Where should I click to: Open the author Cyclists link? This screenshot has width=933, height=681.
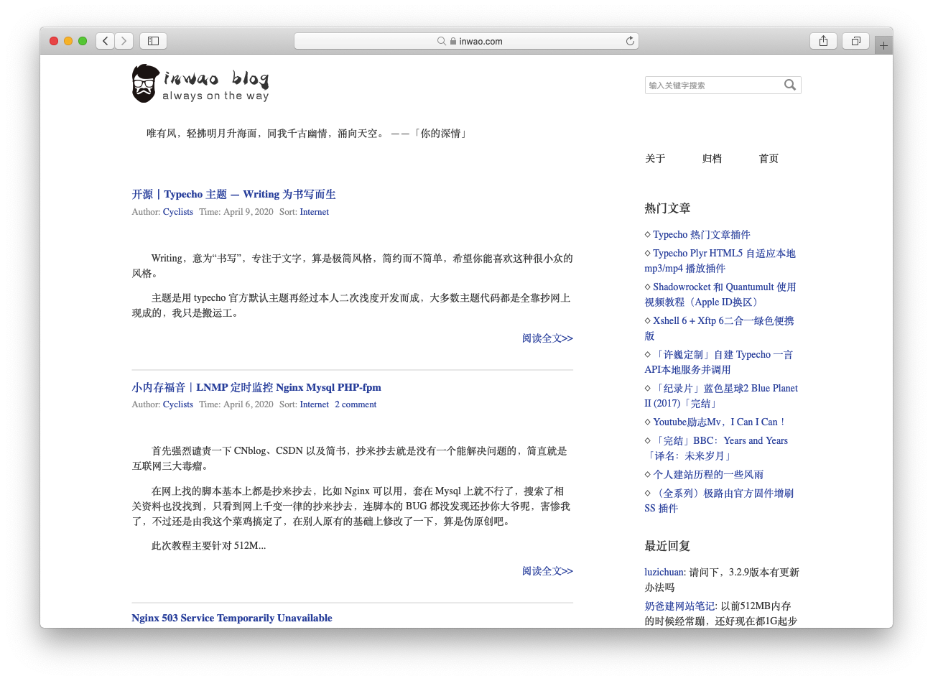pos(177,212)
